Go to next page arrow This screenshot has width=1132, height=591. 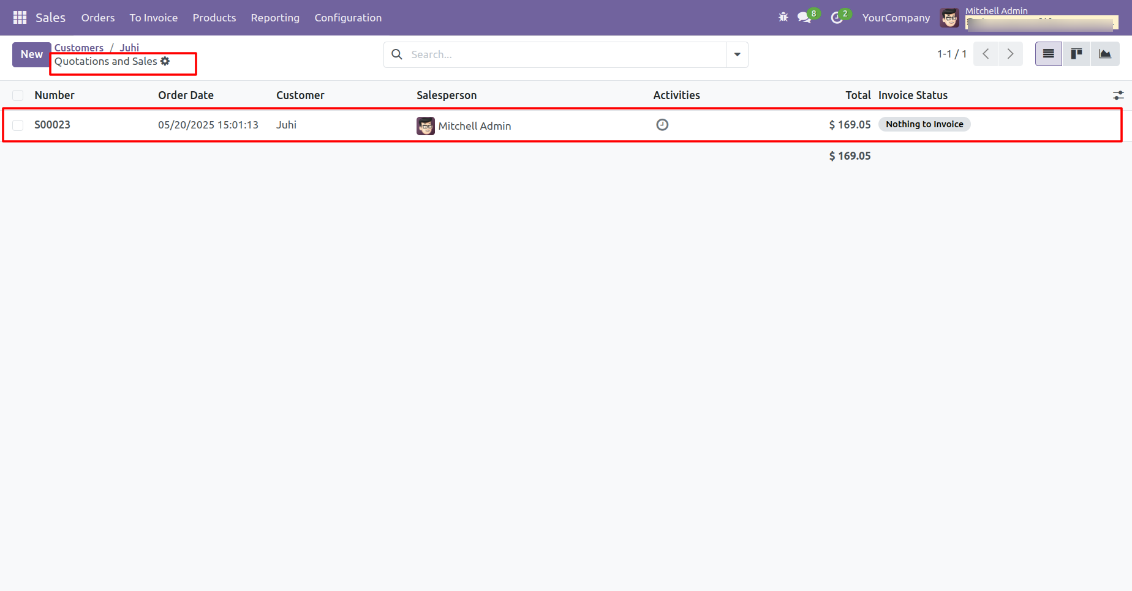tap(1011, 54)
